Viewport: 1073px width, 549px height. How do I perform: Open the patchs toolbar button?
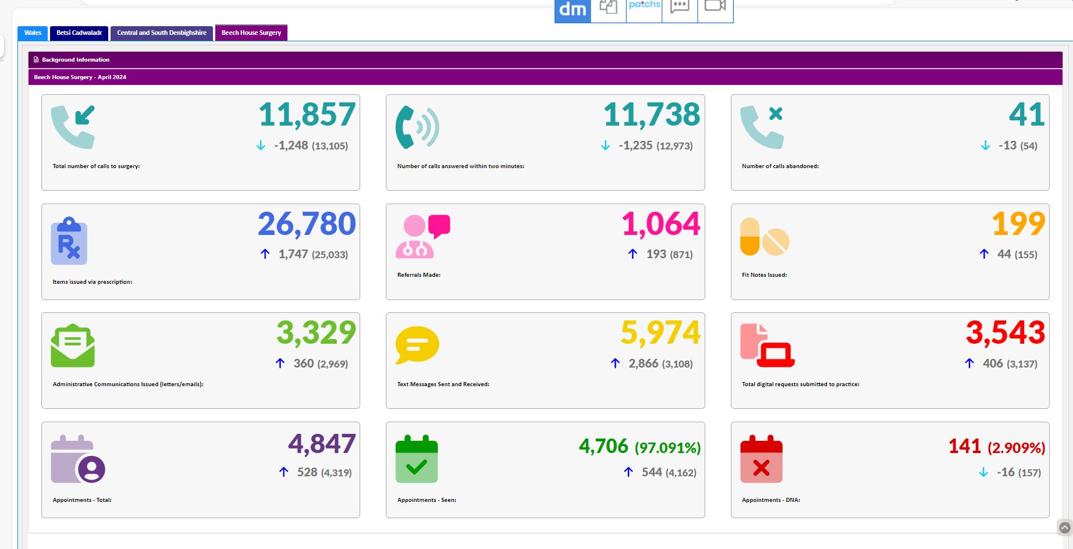pyautogui.click(x=644, y=9)
